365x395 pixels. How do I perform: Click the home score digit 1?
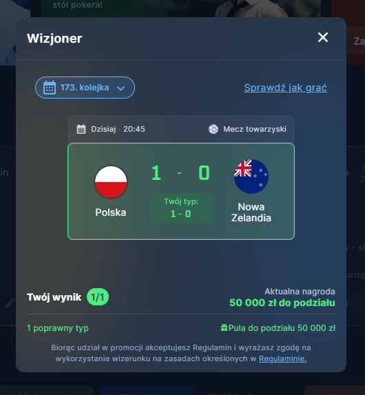pyautogui.click(x=156, y=173)
